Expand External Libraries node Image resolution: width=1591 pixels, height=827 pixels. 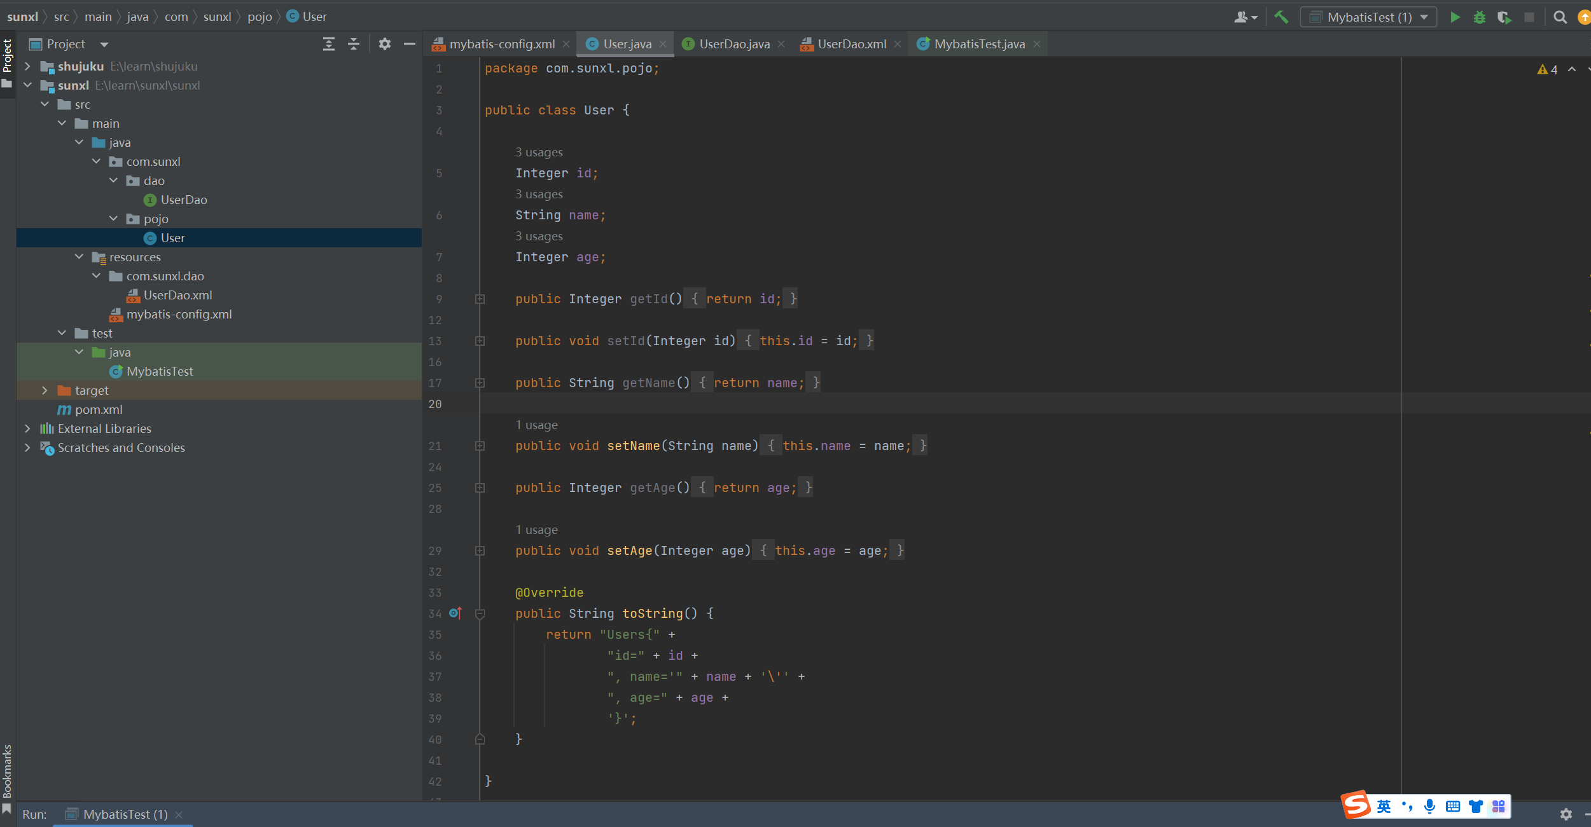(27, 428)
